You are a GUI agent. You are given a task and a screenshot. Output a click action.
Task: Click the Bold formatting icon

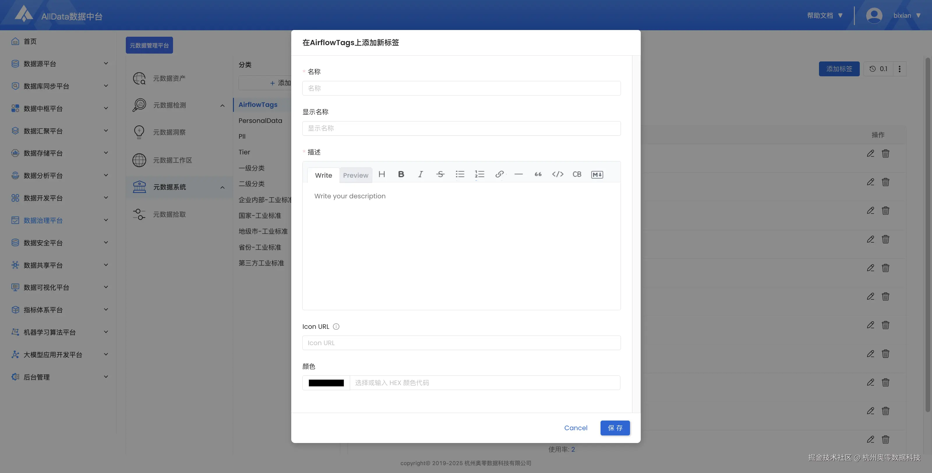401,174
